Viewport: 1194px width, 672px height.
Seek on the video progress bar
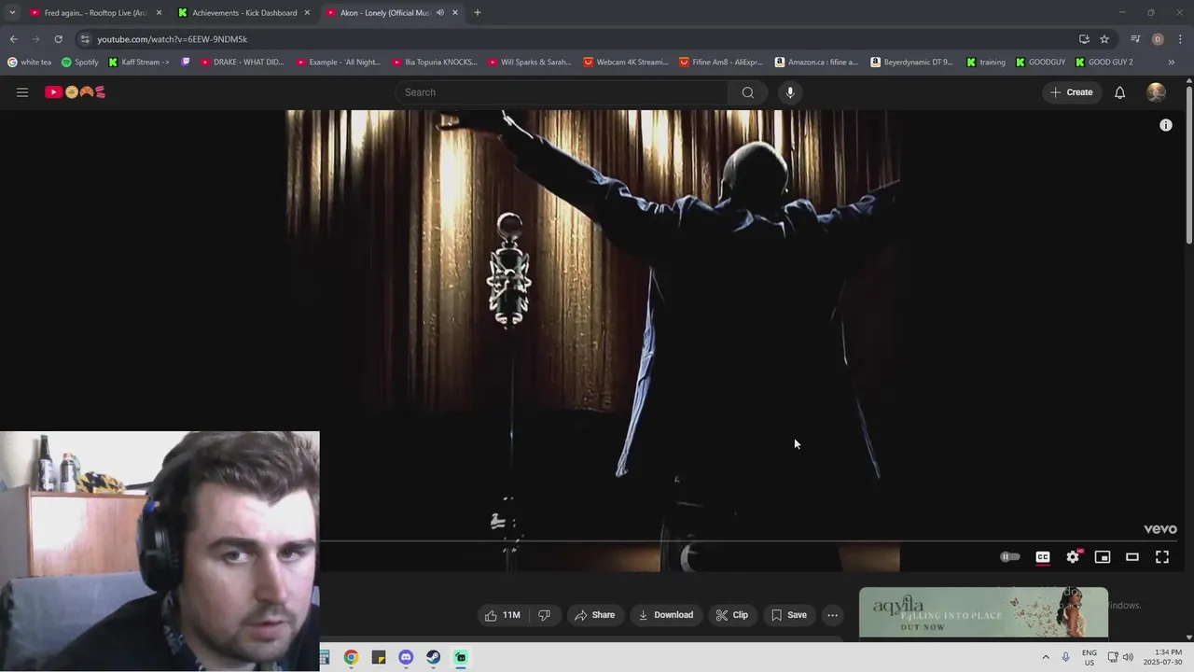click(x=747, y=540)
